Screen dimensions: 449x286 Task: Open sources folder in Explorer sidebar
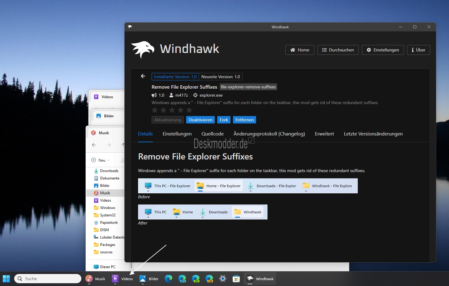point(106,252)
